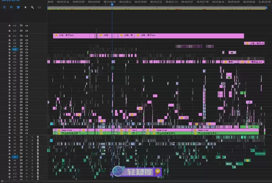Screen dimensions: 272x183
Task: Mute audio track A13
Action: click(27, 177)
